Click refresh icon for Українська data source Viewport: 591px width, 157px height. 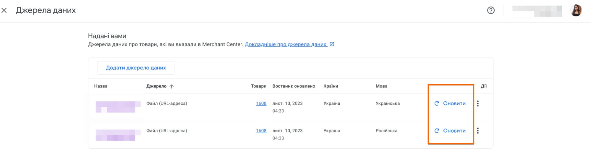[x=437, y=103]
